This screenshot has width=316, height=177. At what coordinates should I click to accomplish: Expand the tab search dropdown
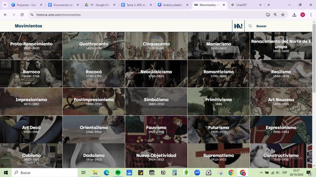[5, 5]
